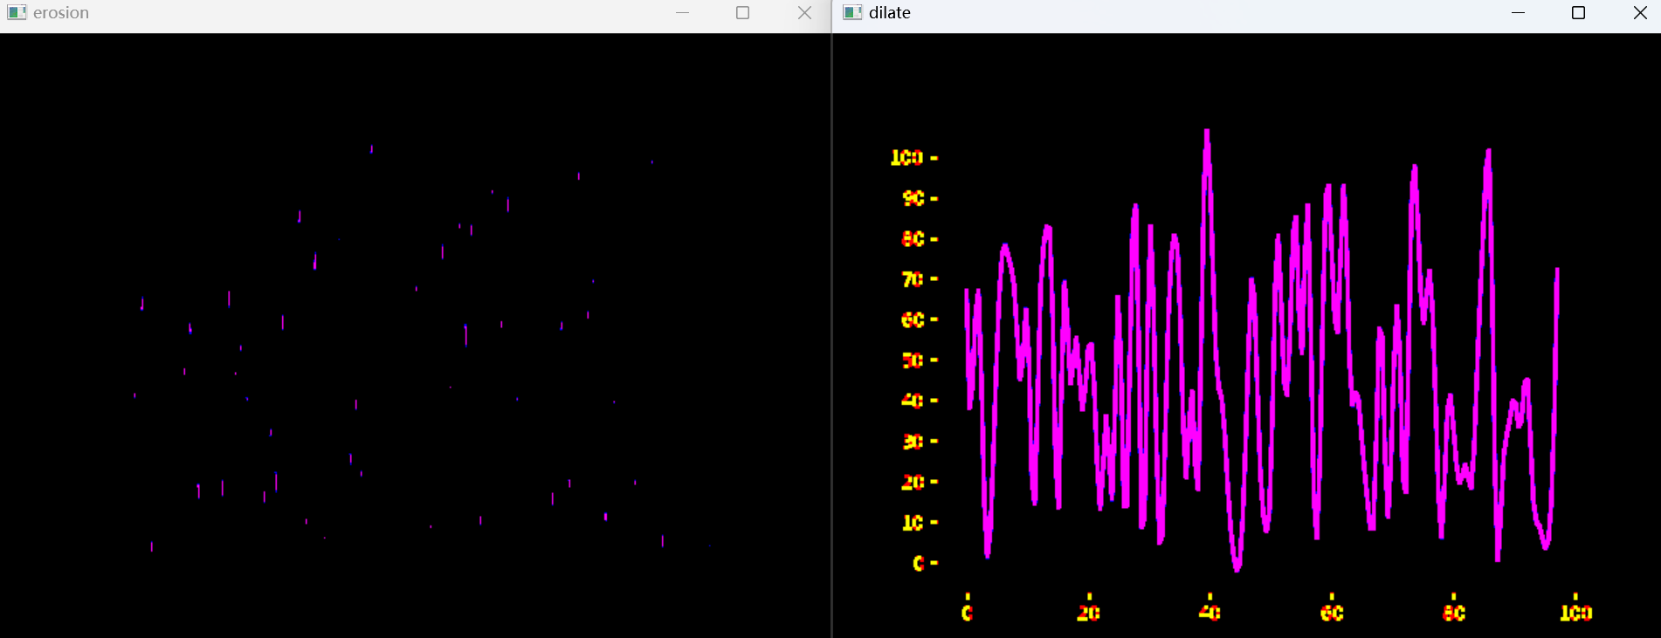This screenshot has width=1661, height=638.
Task: Maximize the dilate window
Action: [x=1578, y=12]
